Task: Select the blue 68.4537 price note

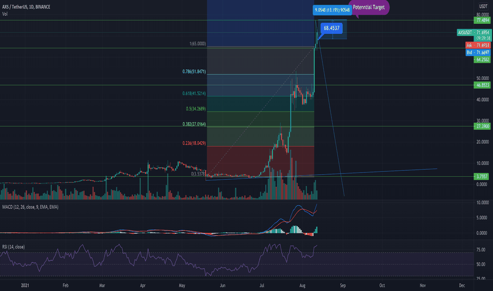Action: [x=331, y=28]
